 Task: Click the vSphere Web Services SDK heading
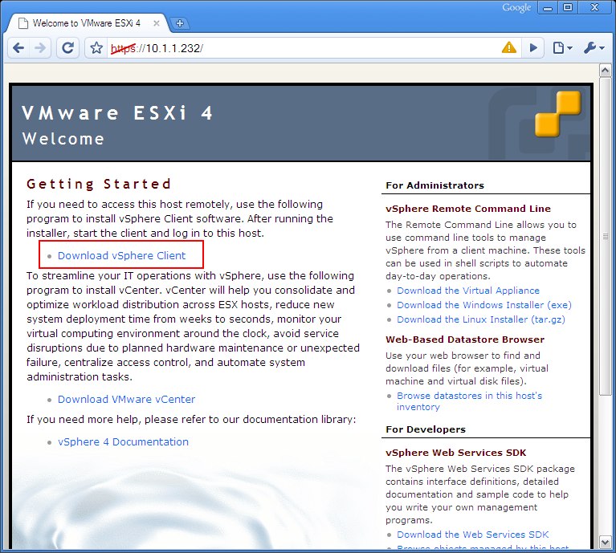click(455, 453)
